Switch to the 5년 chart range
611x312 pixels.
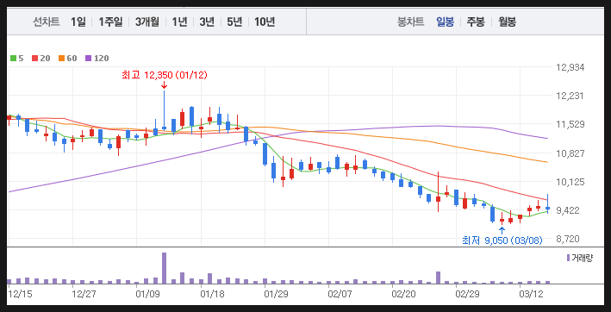tap(234, 22)
